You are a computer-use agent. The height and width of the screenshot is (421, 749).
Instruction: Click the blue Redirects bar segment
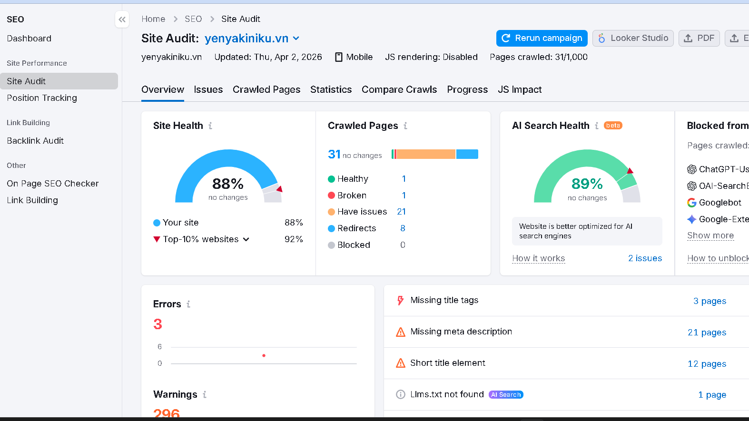pyautogui.click(x=467, y=154)
